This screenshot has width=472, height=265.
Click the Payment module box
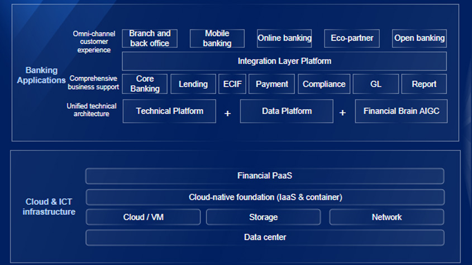[271, 84]
